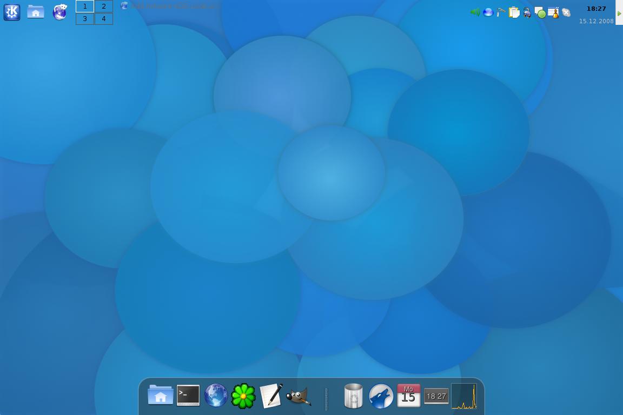
Task: Switch to virtual desktop 4
Action: (104, 19)
